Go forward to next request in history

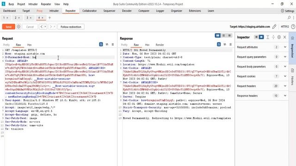50,27
